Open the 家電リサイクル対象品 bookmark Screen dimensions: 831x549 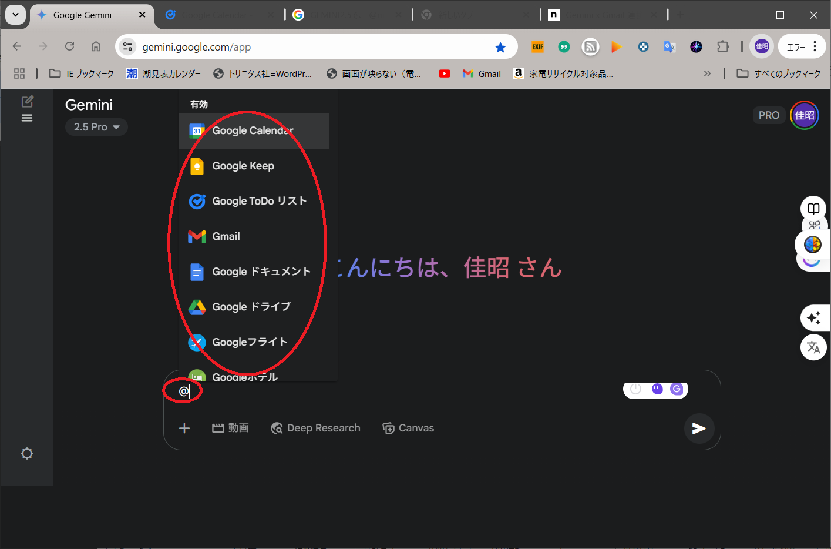pyautogui.click(x=564, y=73)
